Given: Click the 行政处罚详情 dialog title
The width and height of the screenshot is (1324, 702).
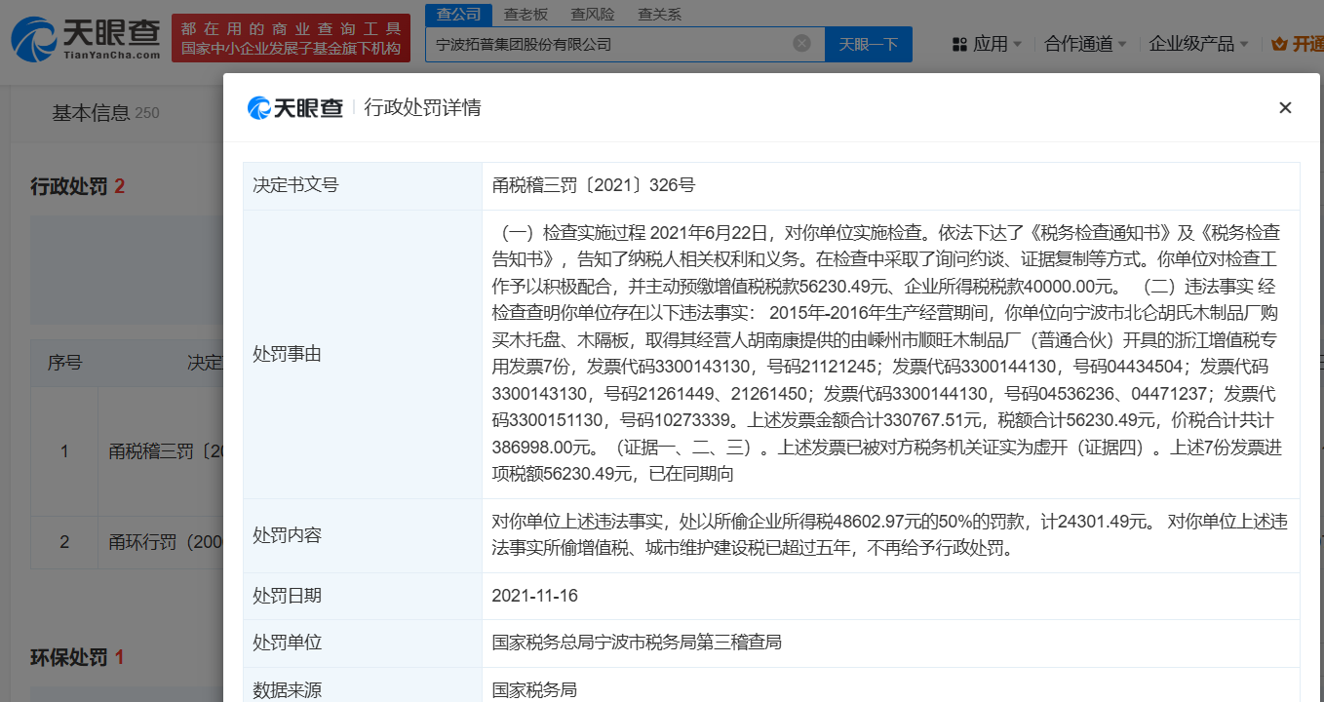Looking at the screenshot, I should pyautogui.click(x=423, y=107).
